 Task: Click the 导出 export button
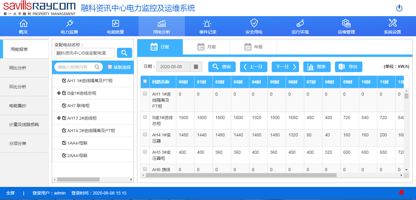click(349, 67)
